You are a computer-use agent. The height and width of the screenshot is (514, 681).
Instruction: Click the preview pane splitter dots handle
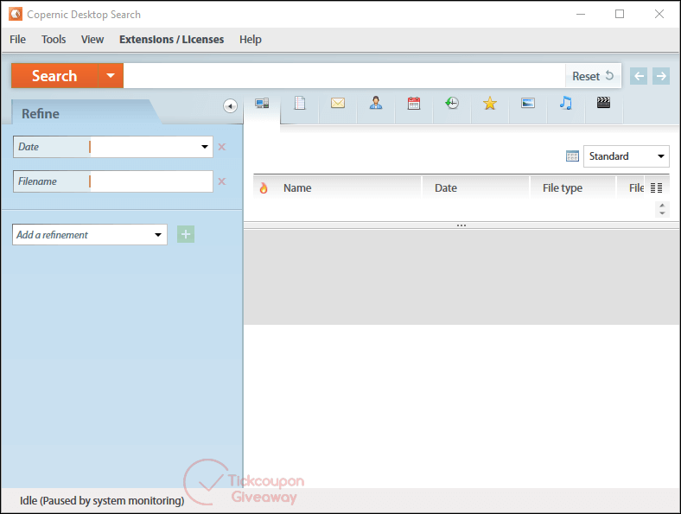461,225
